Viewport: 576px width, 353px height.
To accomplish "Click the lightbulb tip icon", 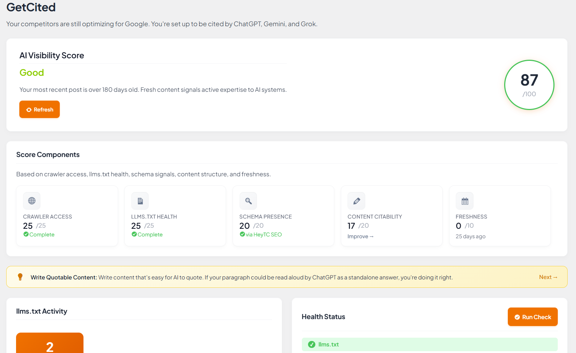I will coord(20,277).
